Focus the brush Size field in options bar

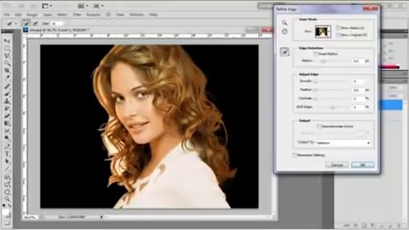pyautogui.click(x=57, y=24)
